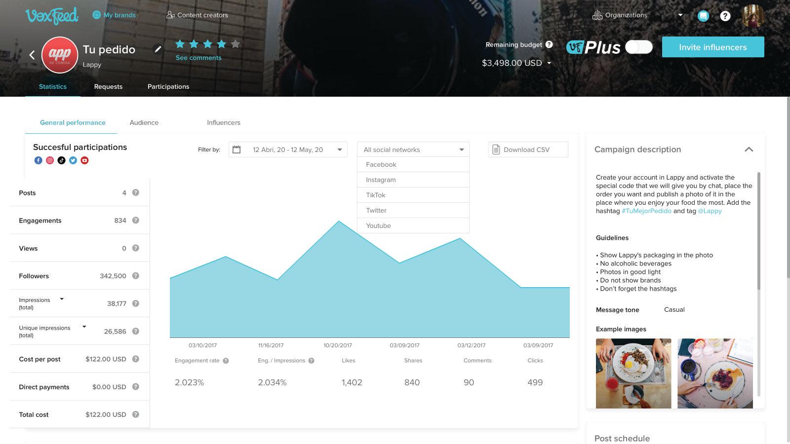Viewport: 790px width, 444px height.
Task: Select the Twitter participation filter icon
Action: [x=73, y=160]
